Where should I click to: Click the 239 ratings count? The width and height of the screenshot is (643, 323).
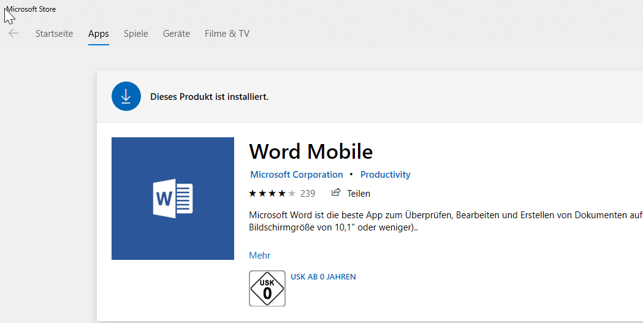(308, 194)
